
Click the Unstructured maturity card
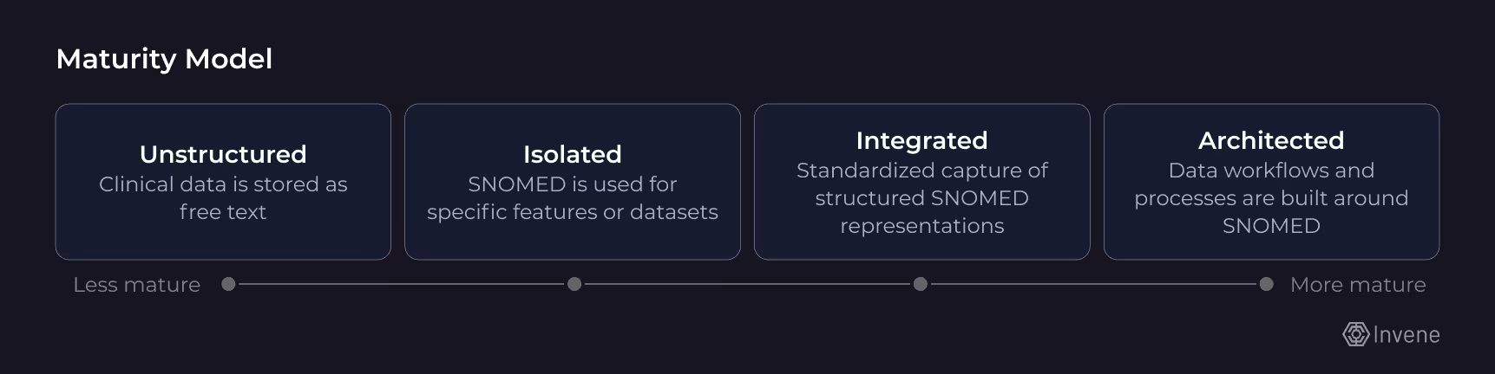[223, 182]
